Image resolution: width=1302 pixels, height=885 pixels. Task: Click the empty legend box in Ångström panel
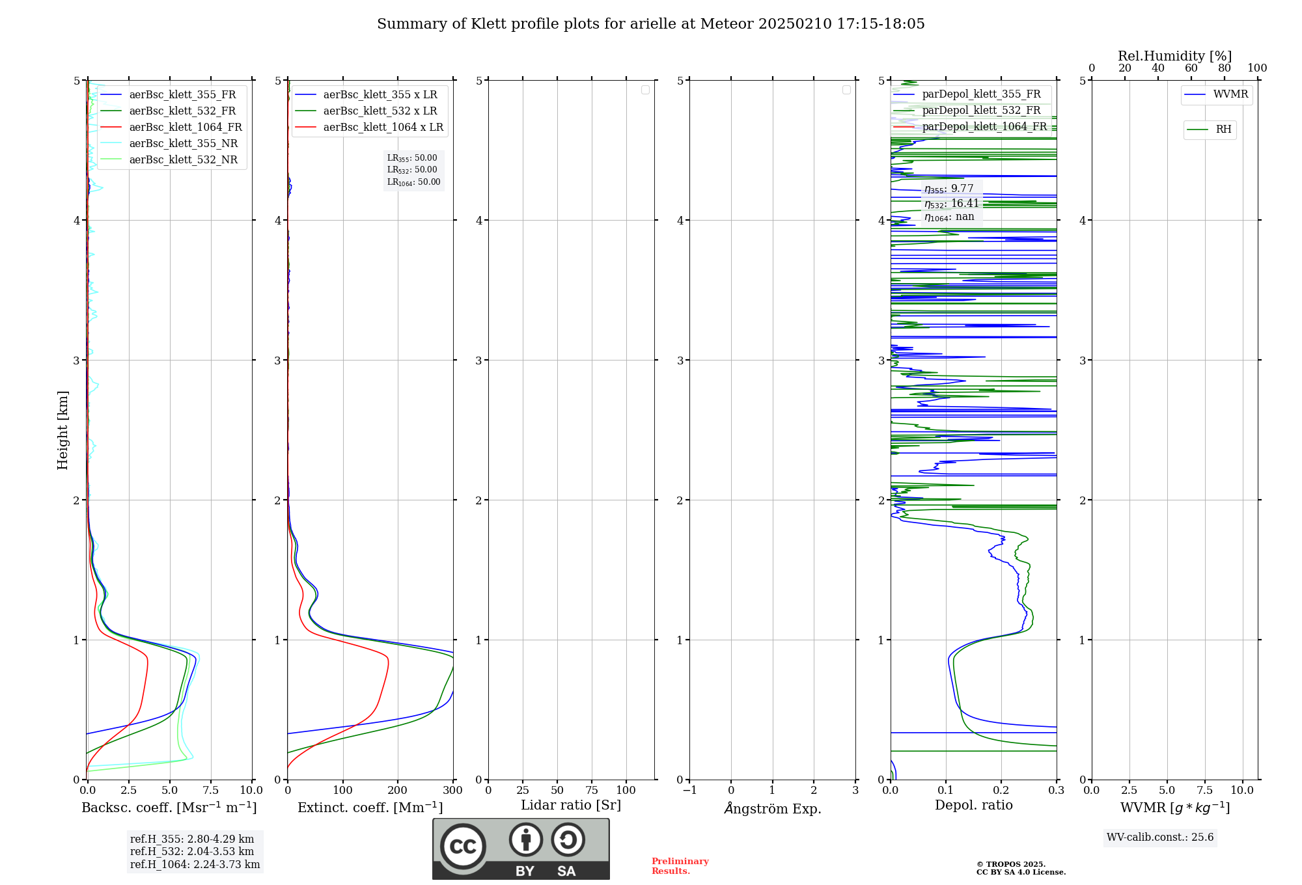click(x=846, y=90)
